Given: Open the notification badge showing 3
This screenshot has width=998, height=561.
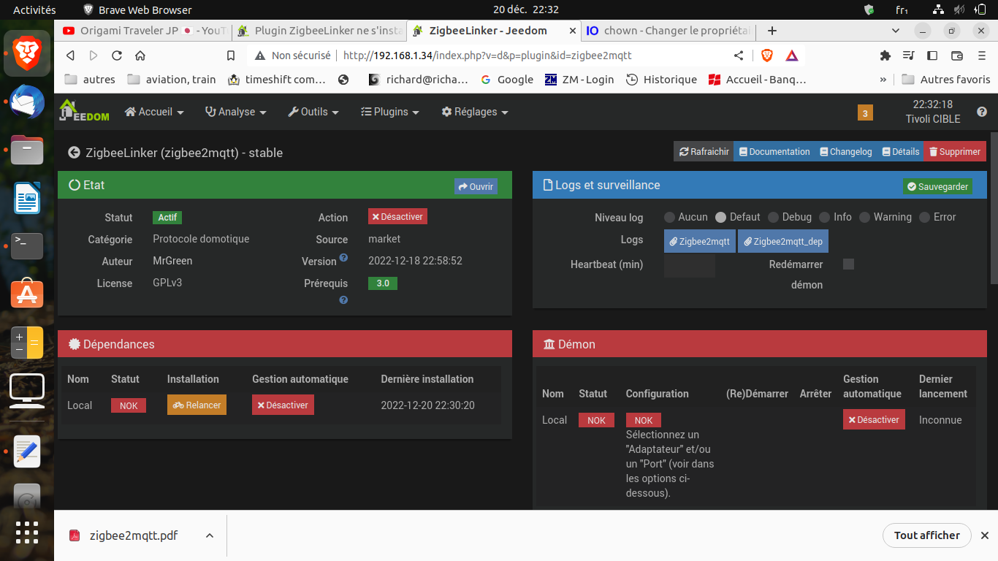Looking at the screenshot, I should coord(865,112).
